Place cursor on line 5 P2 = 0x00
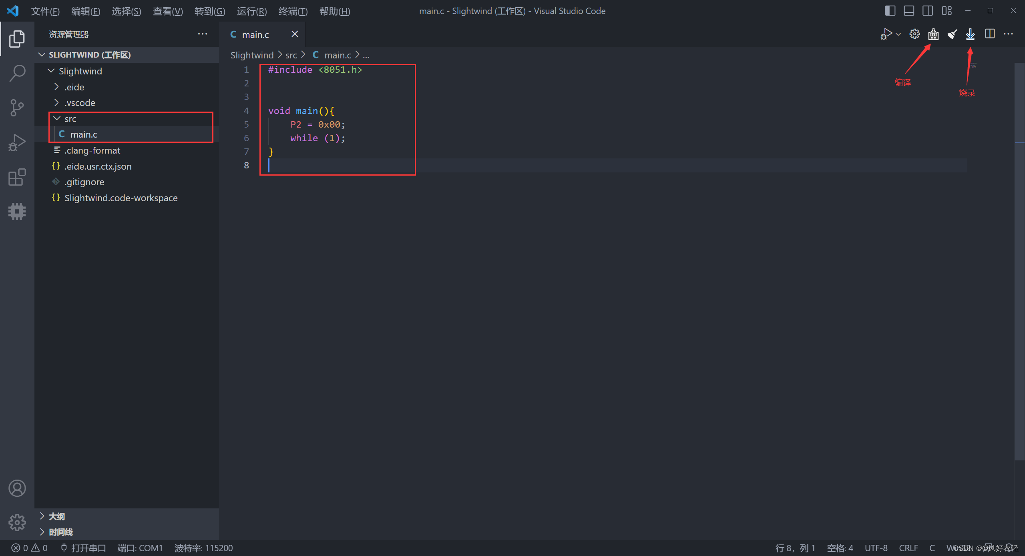The height and width of the screenshot is (556, 1025). tap(318, 124)
